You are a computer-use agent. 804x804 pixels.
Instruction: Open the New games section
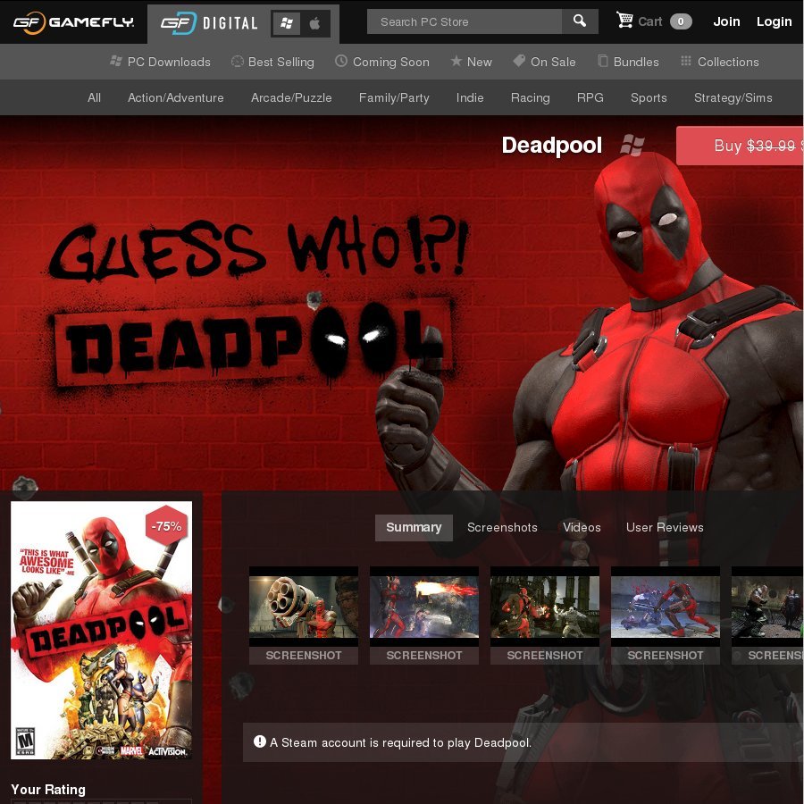[x=471, y=62]
